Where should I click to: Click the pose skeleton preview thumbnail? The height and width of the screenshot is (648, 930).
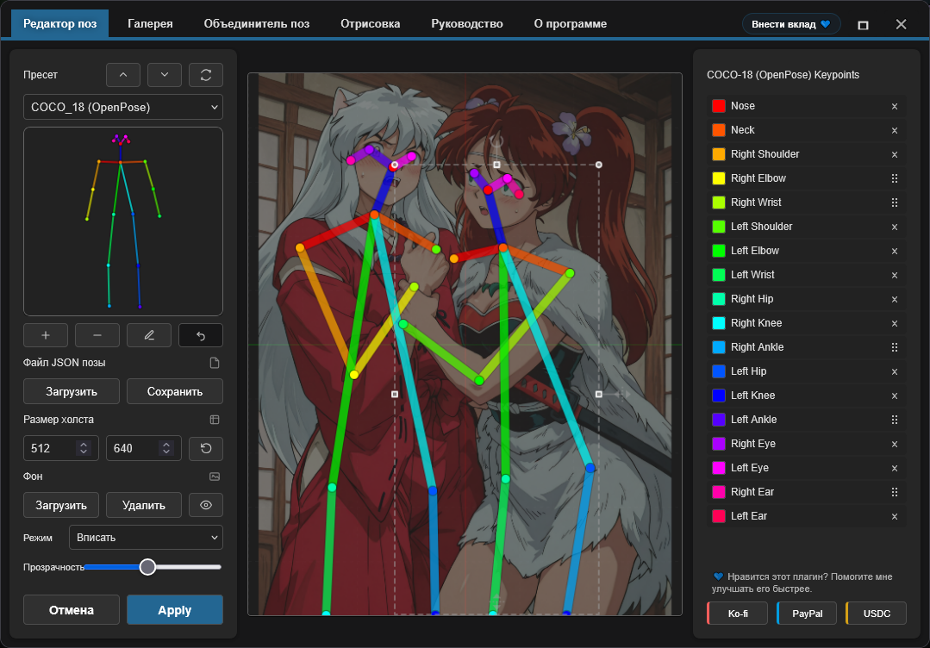[123, 221]
